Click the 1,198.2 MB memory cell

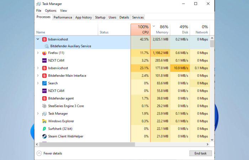(160, 53)
